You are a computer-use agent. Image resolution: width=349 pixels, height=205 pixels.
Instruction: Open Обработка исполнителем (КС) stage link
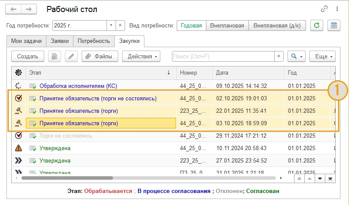[x=78, y=86]
